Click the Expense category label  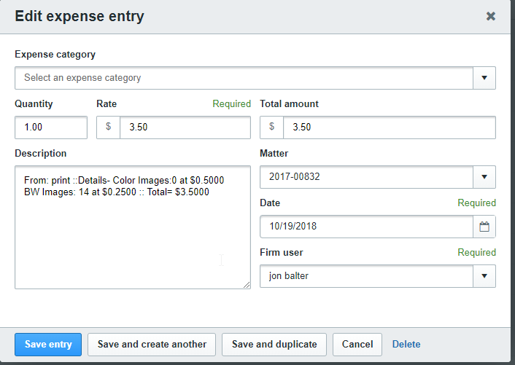55,55
